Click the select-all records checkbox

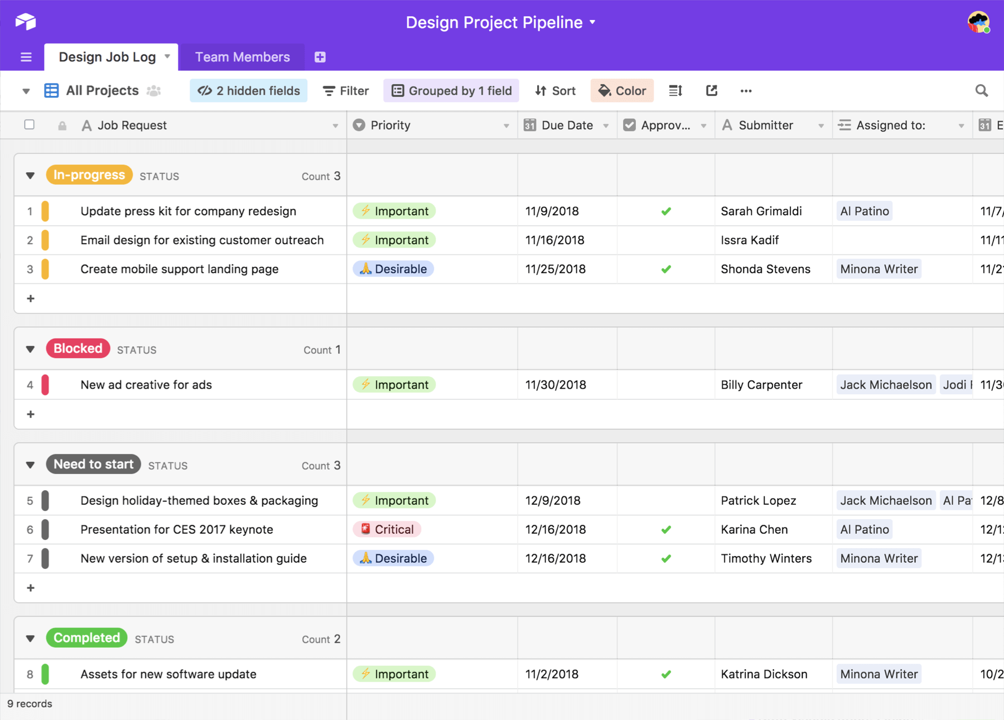[x=30, y=125]
